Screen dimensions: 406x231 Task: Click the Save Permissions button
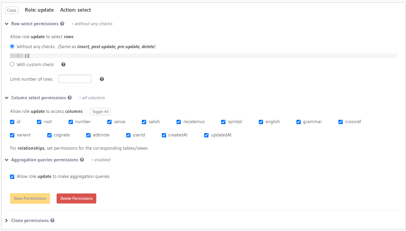(30, 198)
